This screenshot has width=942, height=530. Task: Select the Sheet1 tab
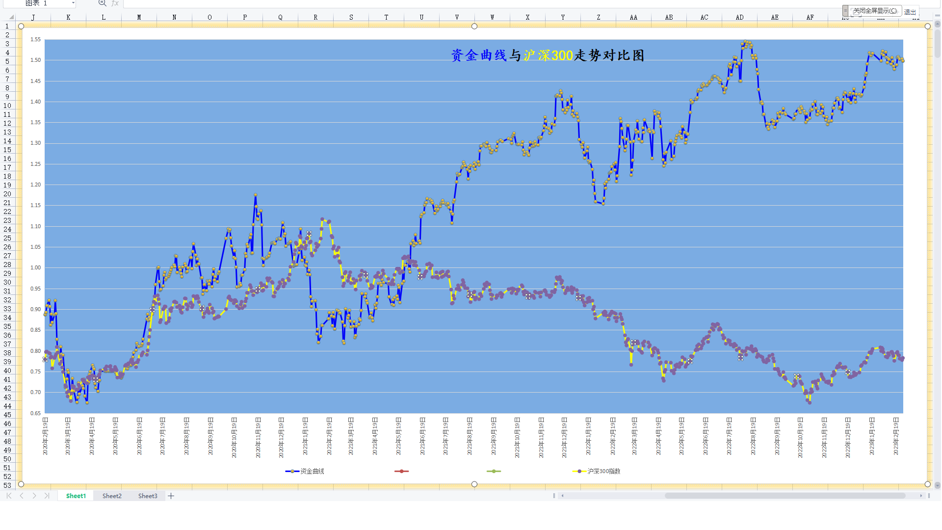[x=76, y=496]
